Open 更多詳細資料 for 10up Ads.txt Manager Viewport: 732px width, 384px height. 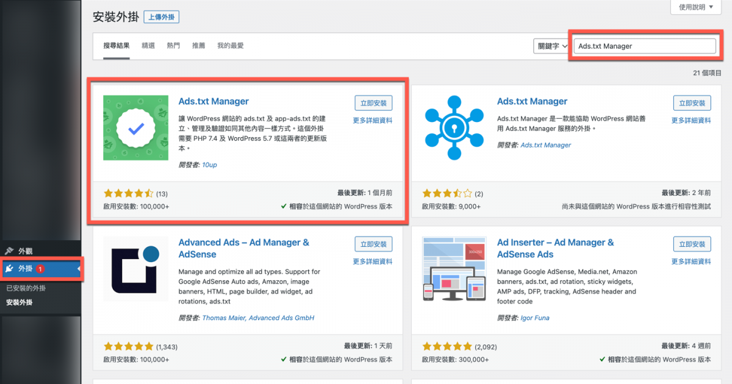(373, 121)
